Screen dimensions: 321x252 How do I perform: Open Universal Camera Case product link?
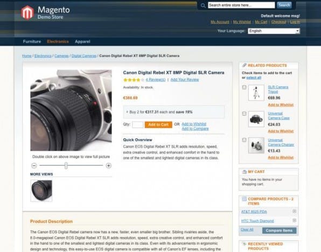tap(278, 116)
